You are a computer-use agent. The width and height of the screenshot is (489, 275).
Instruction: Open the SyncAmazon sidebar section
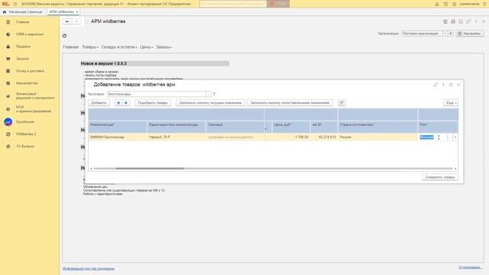tap(25, 122)
